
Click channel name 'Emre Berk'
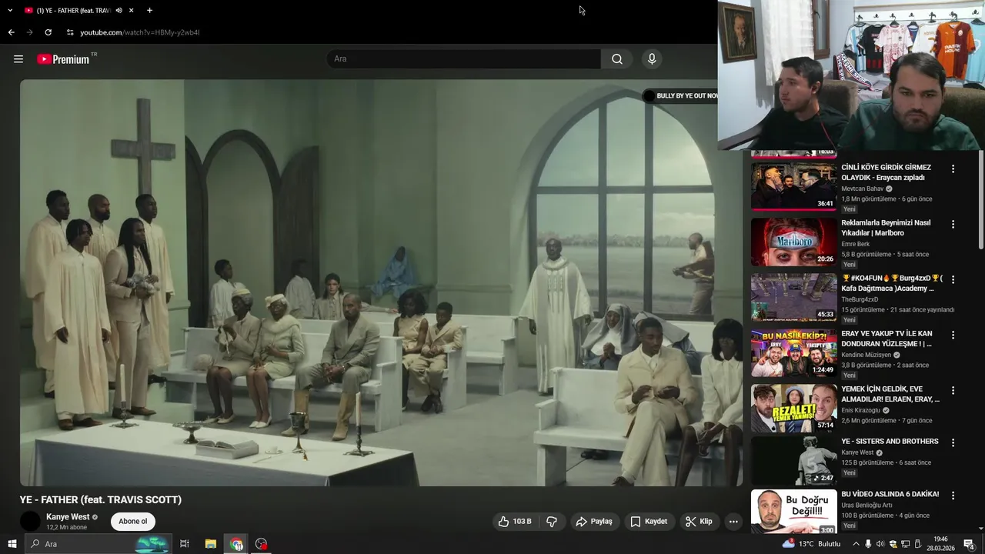pyautogui.click(x=855, y=244)
